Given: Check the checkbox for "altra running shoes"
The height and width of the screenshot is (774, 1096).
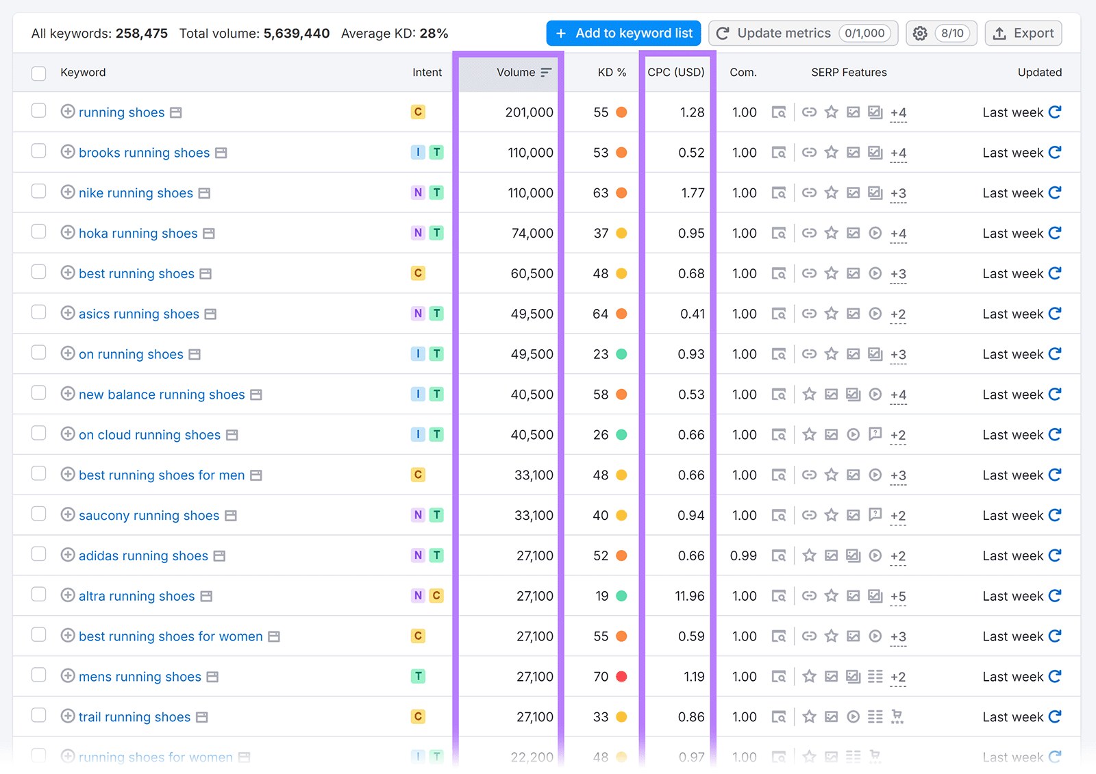Looking at the screenshot, I should [x=38, y=595].
